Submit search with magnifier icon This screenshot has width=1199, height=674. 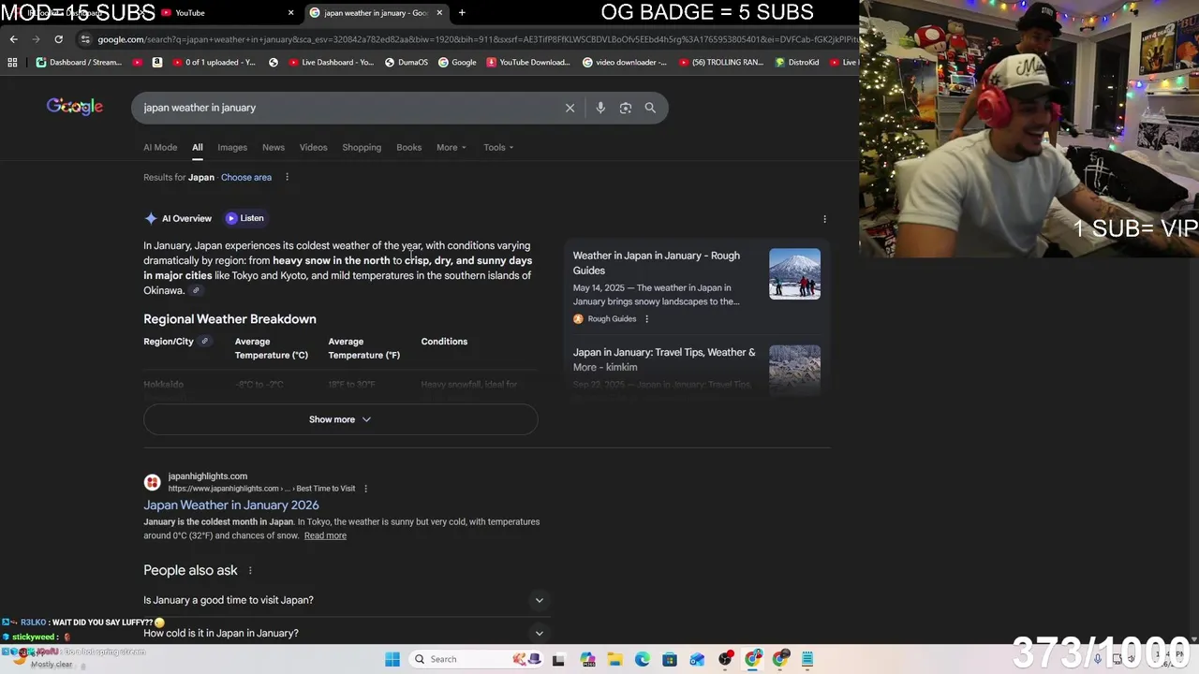pos(650,108)
